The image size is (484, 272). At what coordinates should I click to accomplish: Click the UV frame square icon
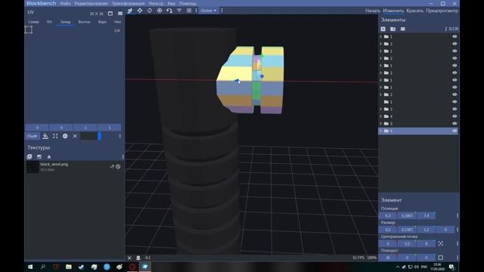pyautogui.click(x=29, y=30)
